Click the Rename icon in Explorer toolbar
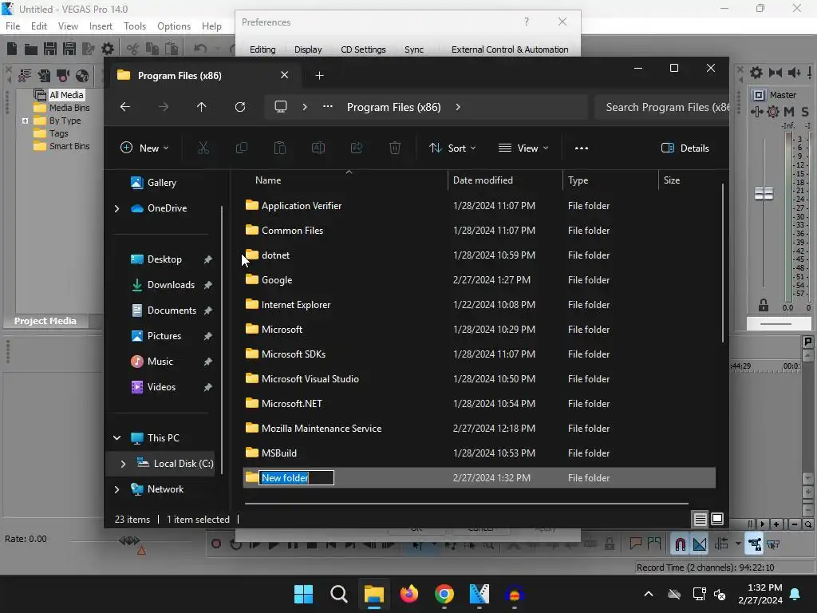The height and width of the screenshot is (613, 817). pyautogui.click(x=318, y=148)
